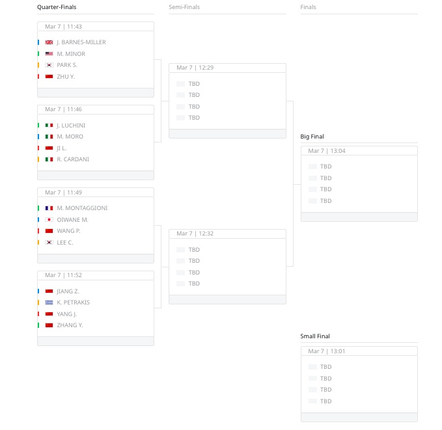Open the Finals tab heading
Viewport: 442px width, 430px height.
click(x=308, y=7)
